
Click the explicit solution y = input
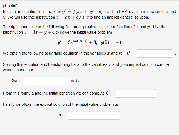point(94,115)
